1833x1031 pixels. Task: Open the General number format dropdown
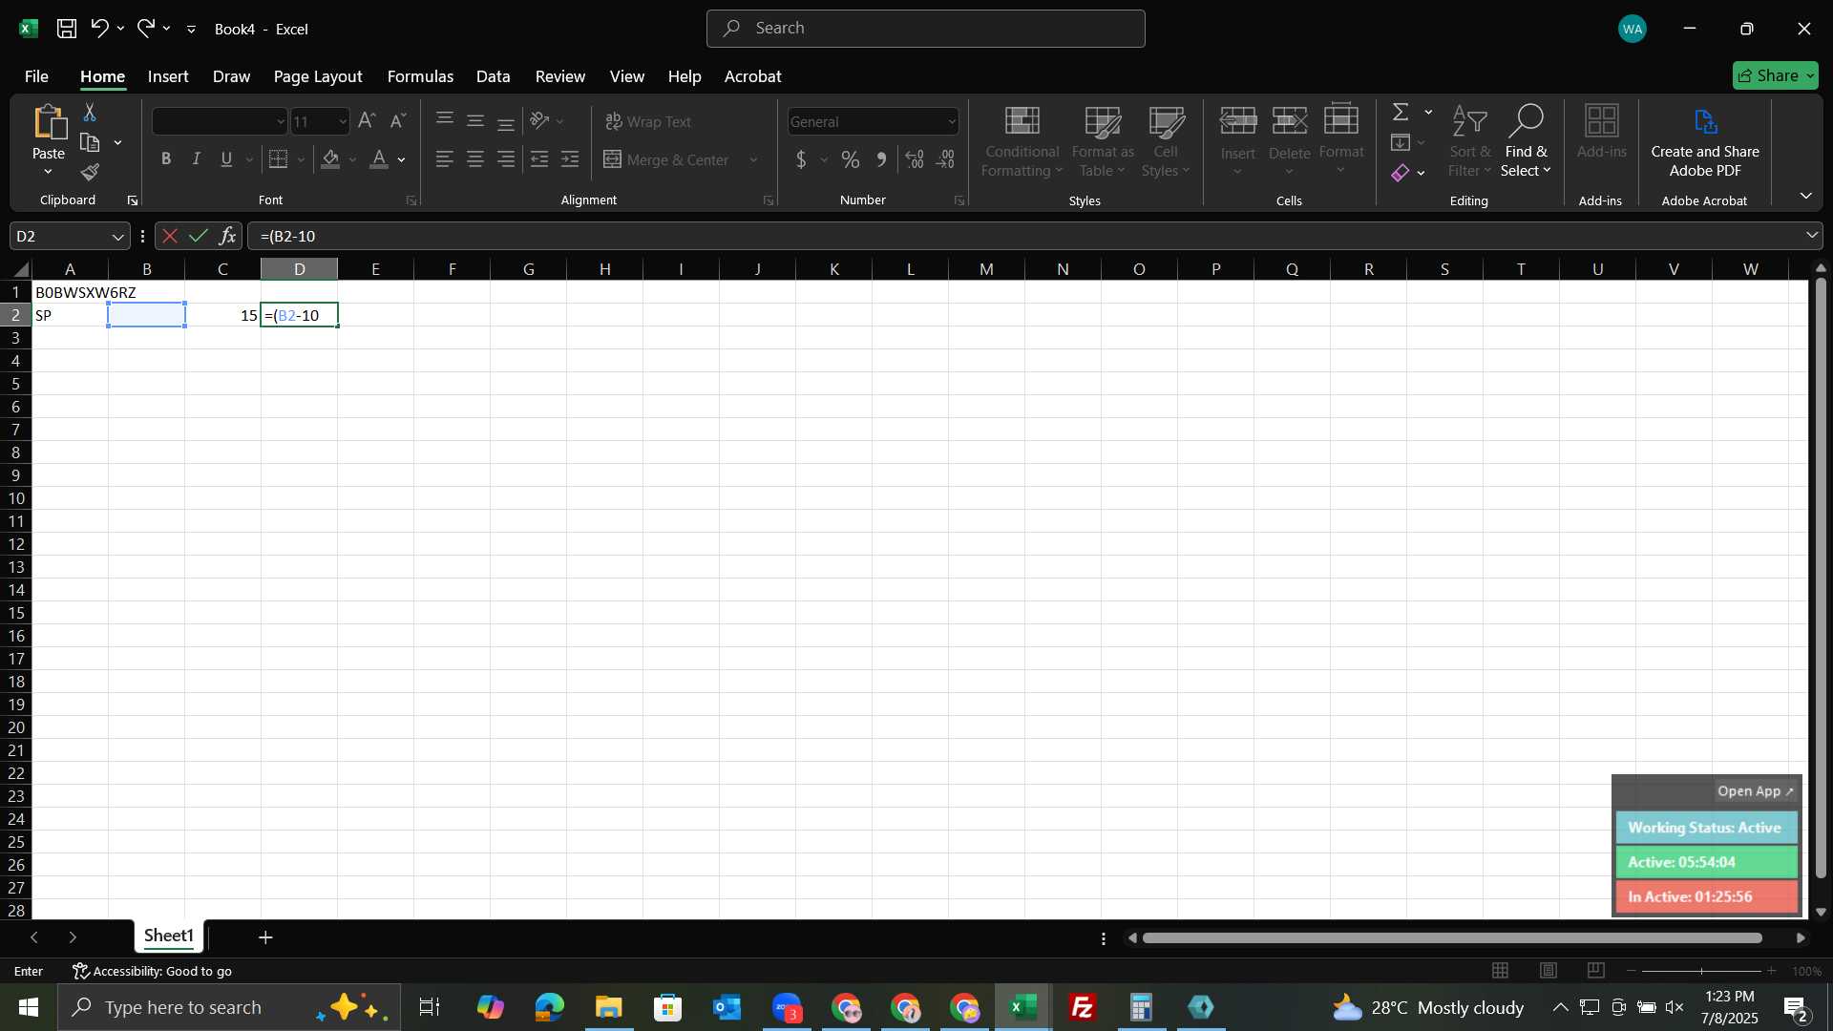(952, 122)
